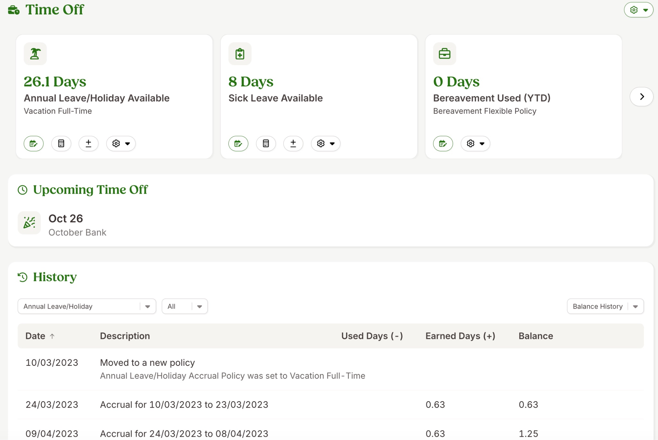Open the Annual Leave/Holiday history filter dropdown

pos(87,306)
